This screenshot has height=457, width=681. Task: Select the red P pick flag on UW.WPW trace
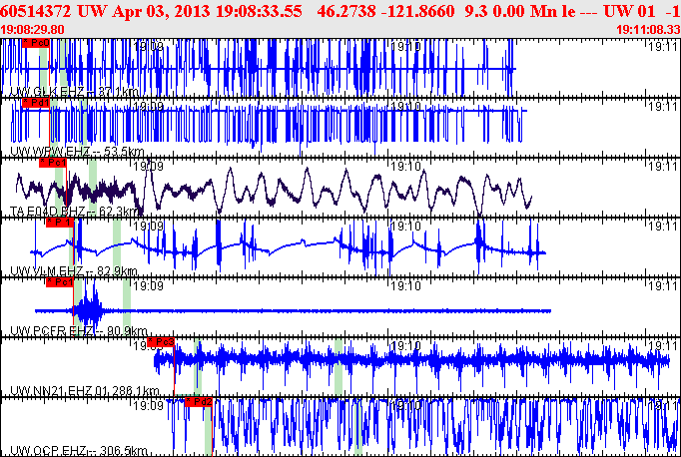pyautogui.click(x=36, y=102)
